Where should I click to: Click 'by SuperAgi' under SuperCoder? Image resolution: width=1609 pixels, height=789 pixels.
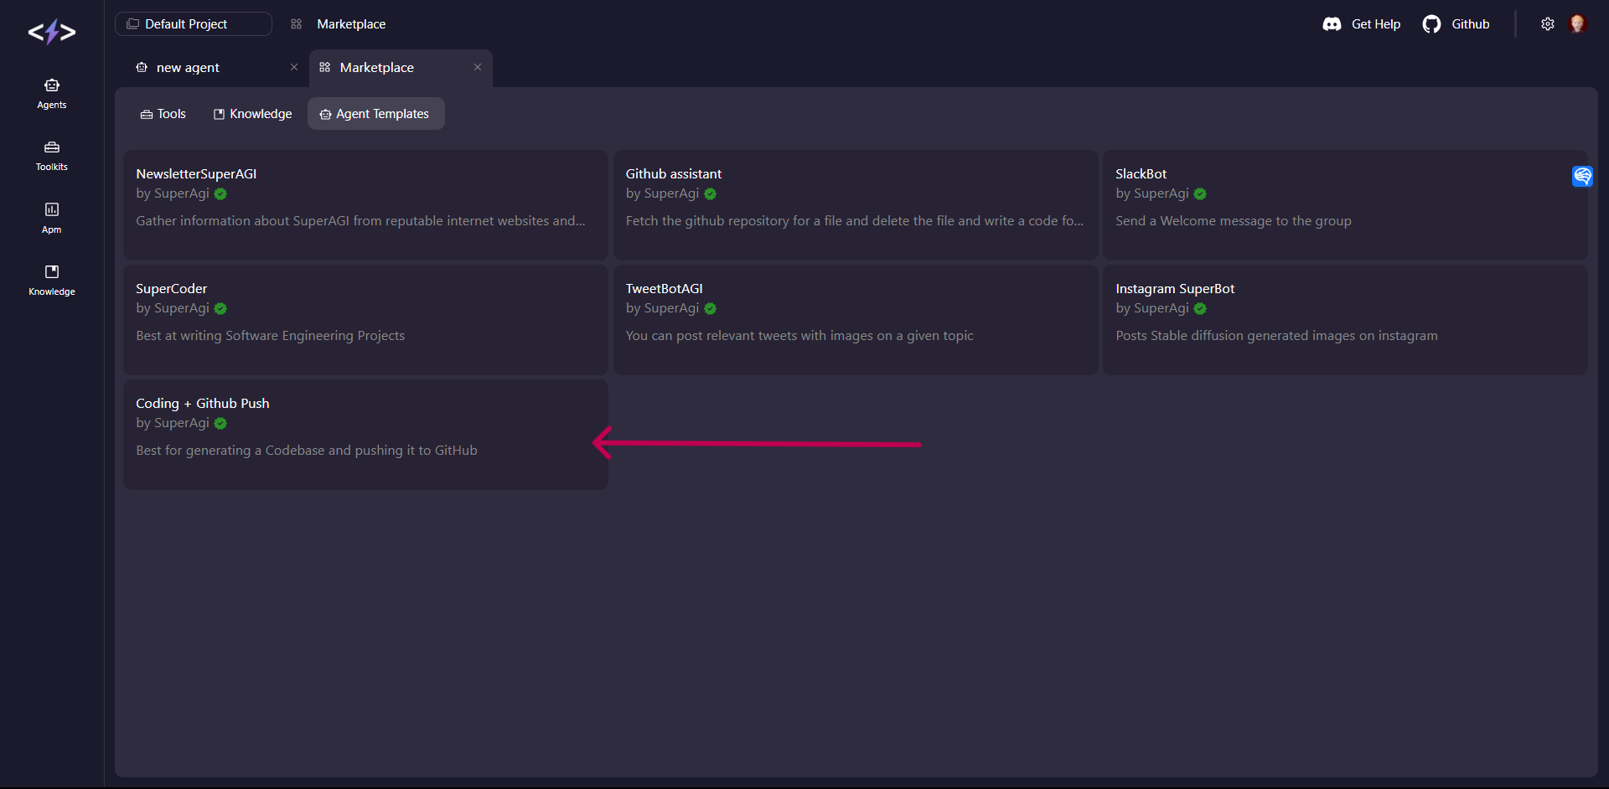[x=173, y=308]
